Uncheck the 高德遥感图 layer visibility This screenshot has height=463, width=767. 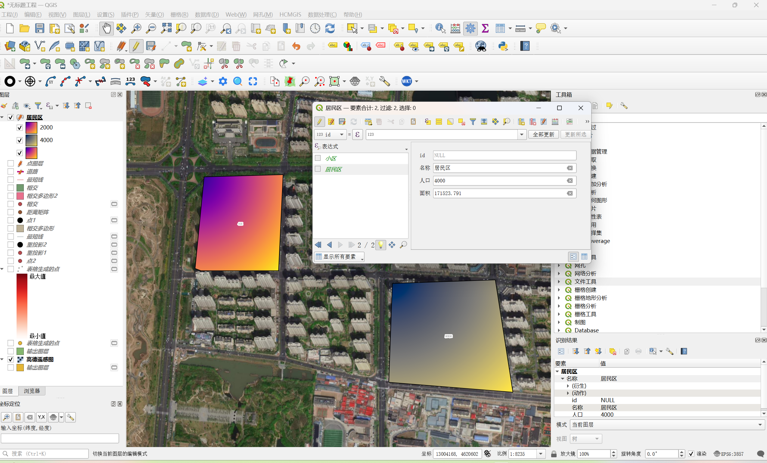click(x=11, y=359)
